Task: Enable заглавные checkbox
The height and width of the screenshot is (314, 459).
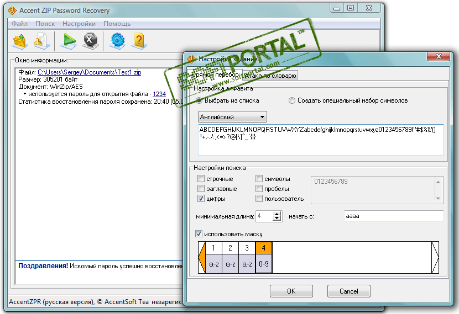Action: click(x=201, y=188)
